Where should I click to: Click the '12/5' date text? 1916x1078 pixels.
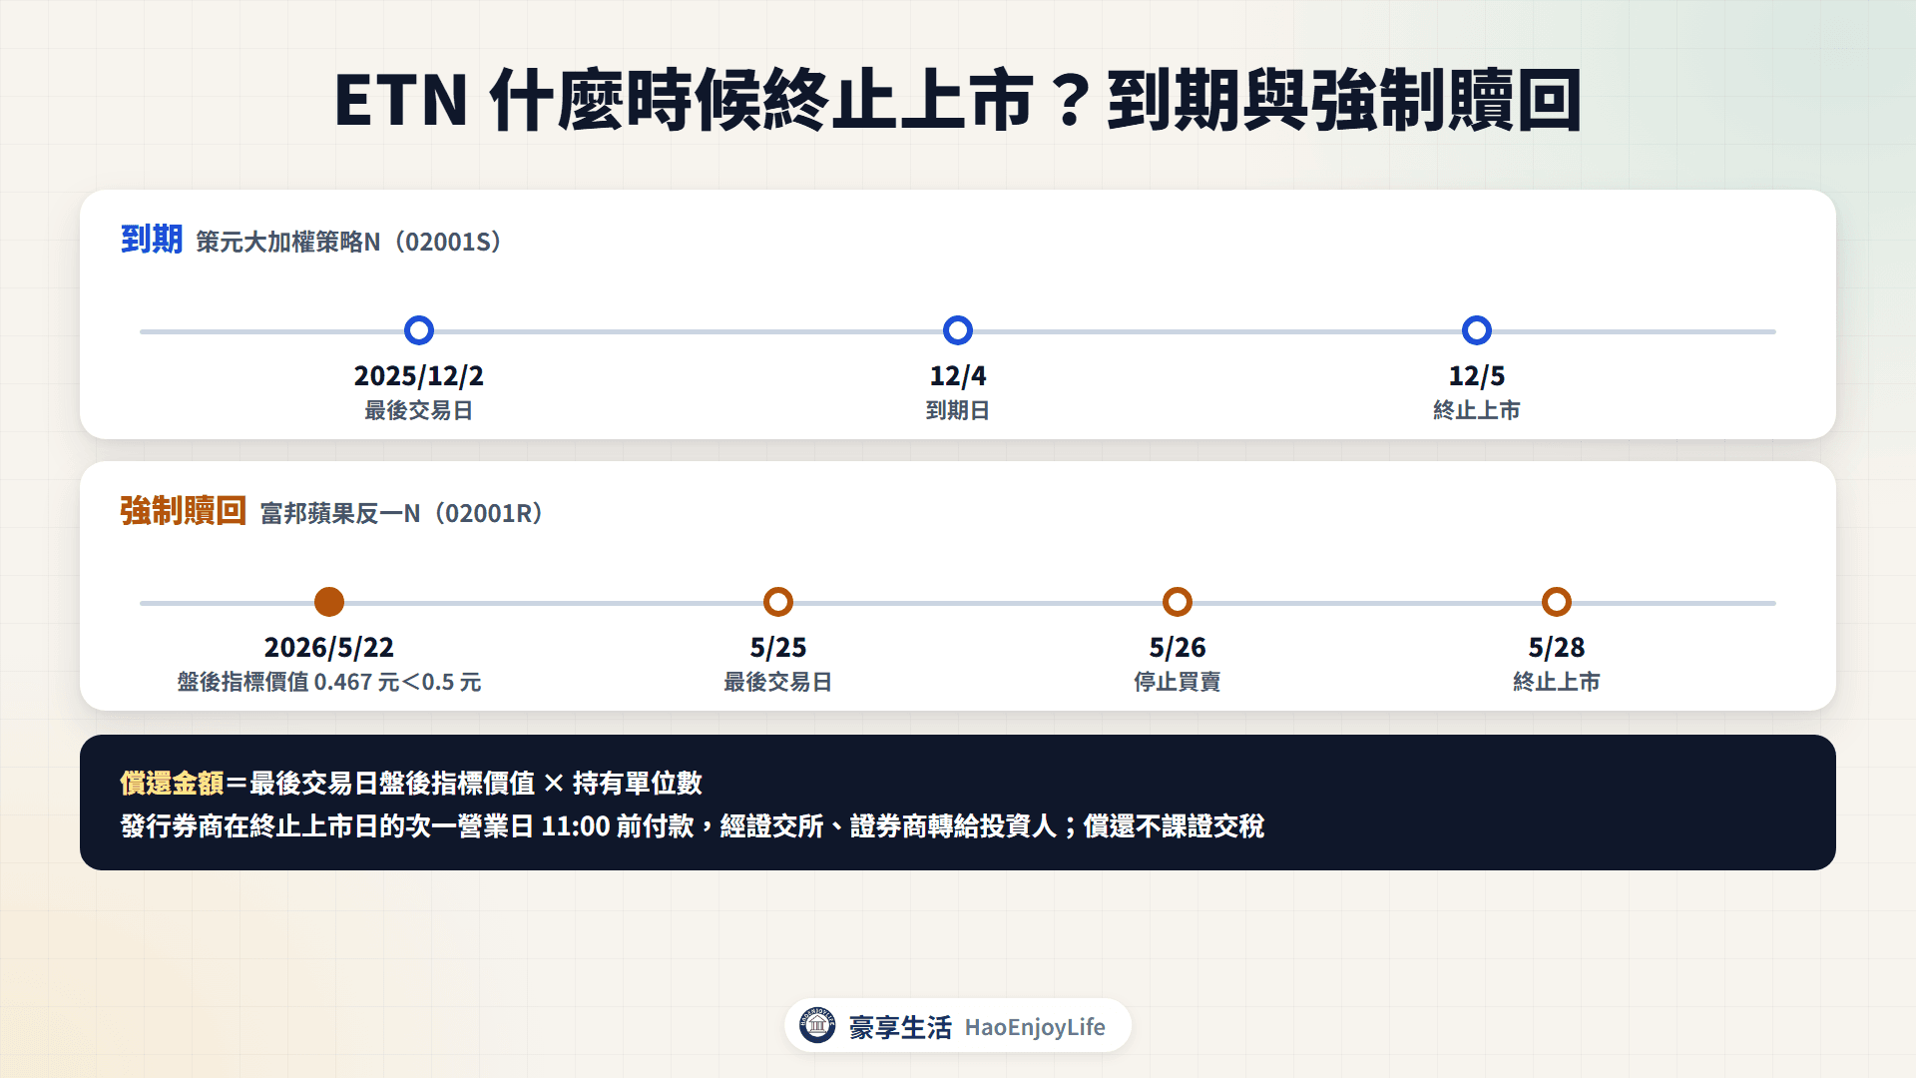point(1477,375)
